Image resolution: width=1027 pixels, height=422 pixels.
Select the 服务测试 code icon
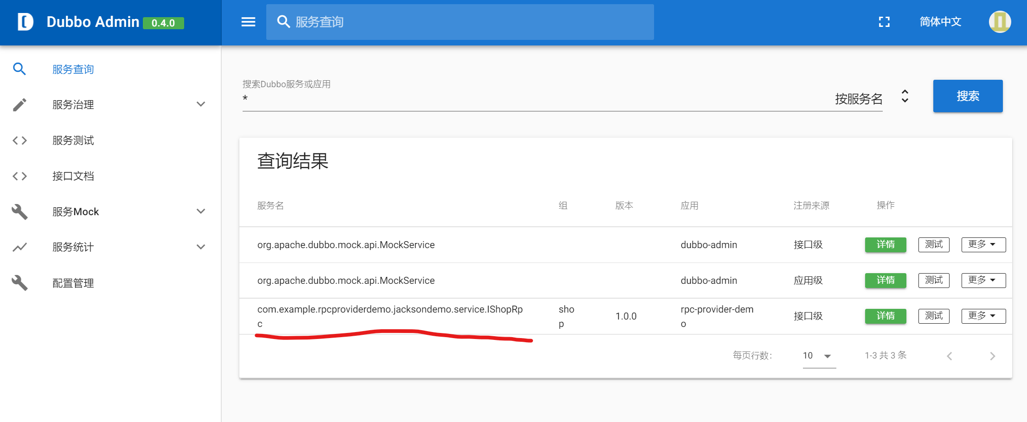click(x=19, y=140)
